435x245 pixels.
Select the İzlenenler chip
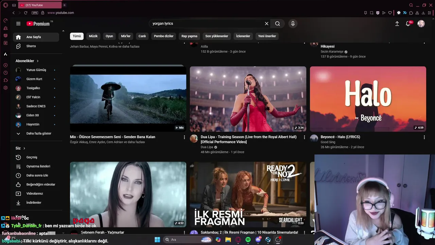click(x=243, y=36)
